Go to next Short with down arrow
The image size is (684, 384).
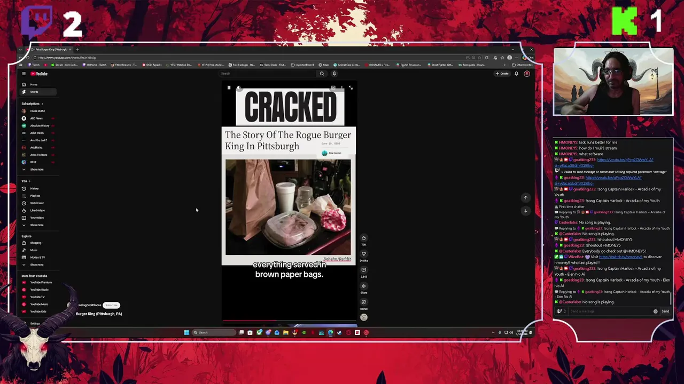pos(525,211)
